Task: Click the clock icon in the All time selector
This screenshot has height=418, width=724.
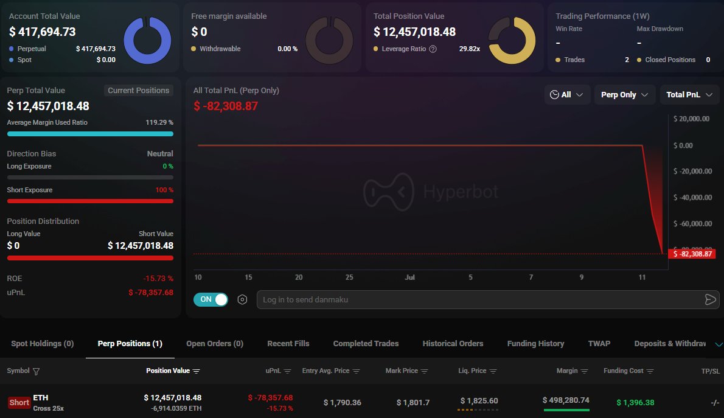Action: [x=554, y=95]
